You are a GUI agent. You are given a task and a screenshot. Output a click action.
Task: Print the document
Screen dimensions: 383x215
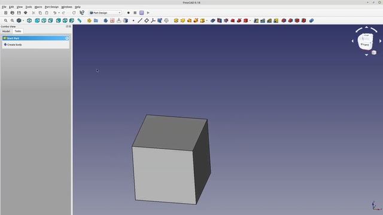click(x=25, y=13)
